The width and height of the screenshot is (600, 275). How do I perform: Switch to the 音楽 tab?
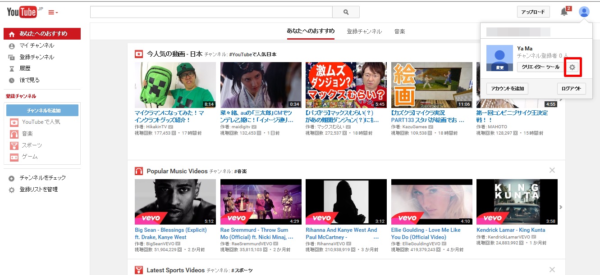tap(399, 32)
